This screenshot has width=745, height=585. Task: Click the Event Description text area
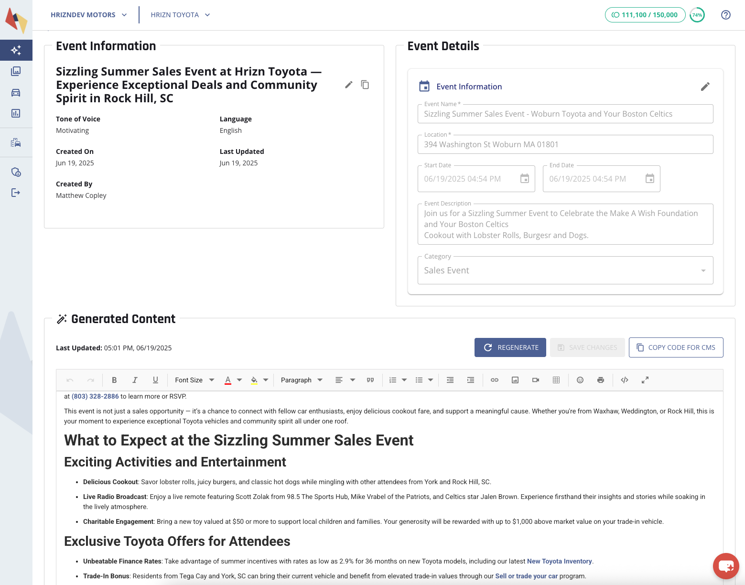[x=565, y=224]
